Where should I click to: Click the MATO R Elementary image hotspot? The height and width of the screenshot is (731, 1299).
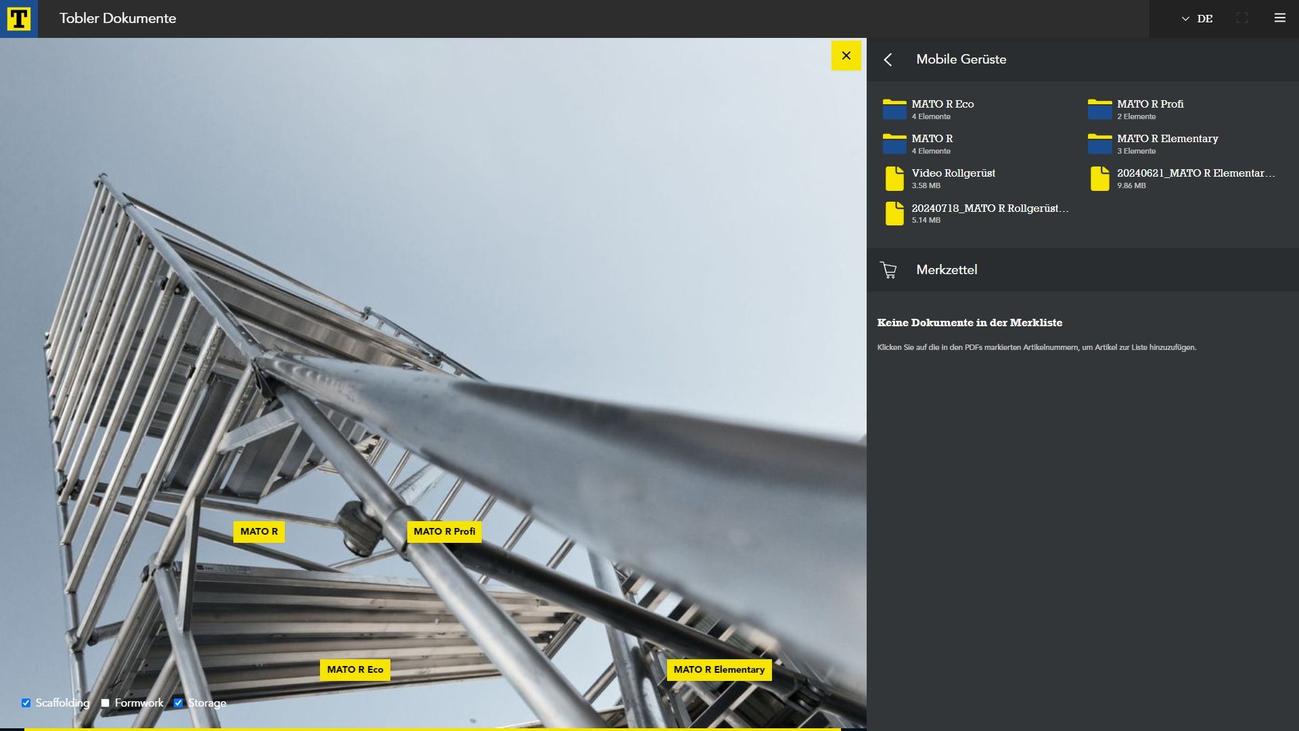(x=719, y=670)
